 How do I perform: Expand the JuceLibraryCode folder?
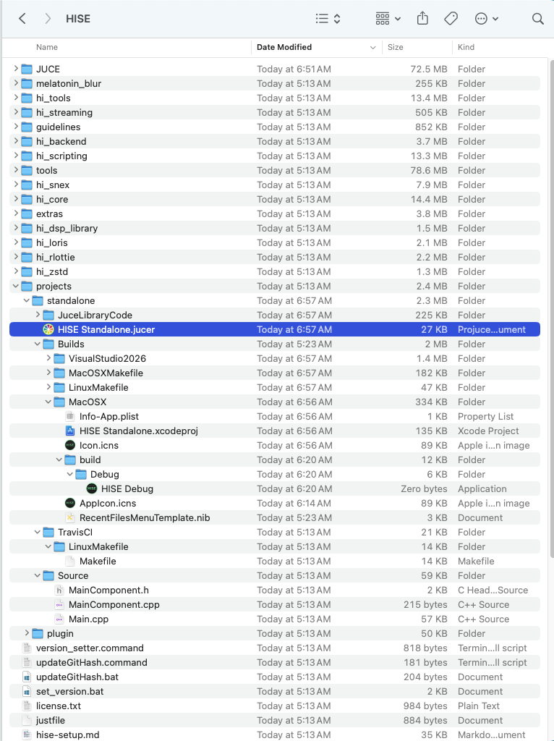click(38, 315)
